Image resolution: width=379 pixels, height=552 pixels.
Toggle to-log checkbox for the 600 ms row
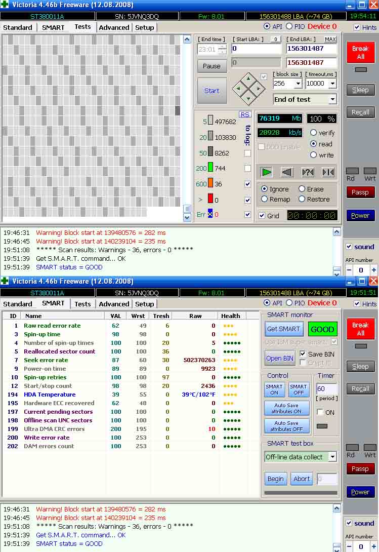tap(248, 184)
